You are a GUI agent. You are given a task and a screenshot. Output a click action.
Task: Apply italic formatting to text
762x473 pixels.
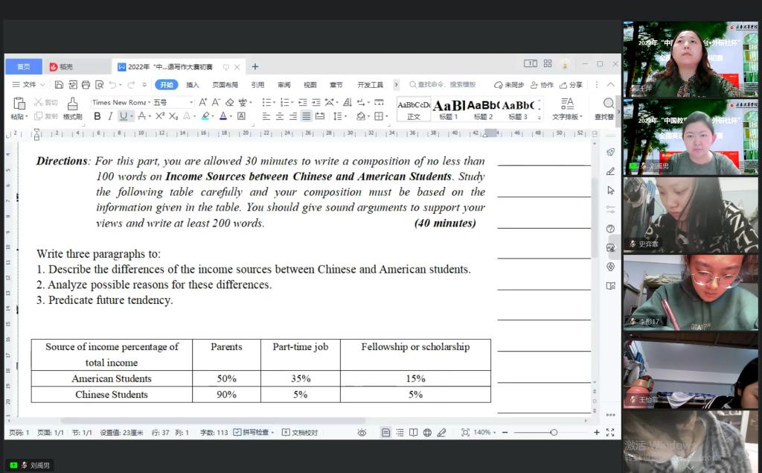110,116
